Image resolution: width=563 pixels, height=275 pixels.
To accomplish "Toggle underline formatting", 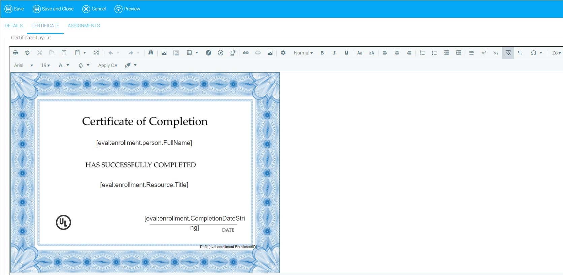I will 346,53.
